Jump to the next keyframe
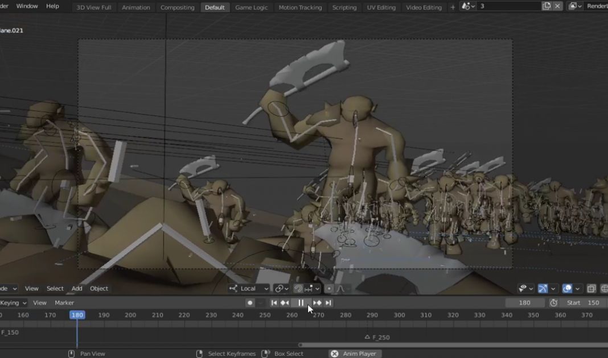 click(x=317, y=303)
